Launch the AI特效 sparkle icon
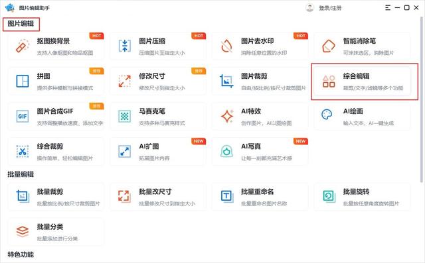 click(x=227, y=116)
